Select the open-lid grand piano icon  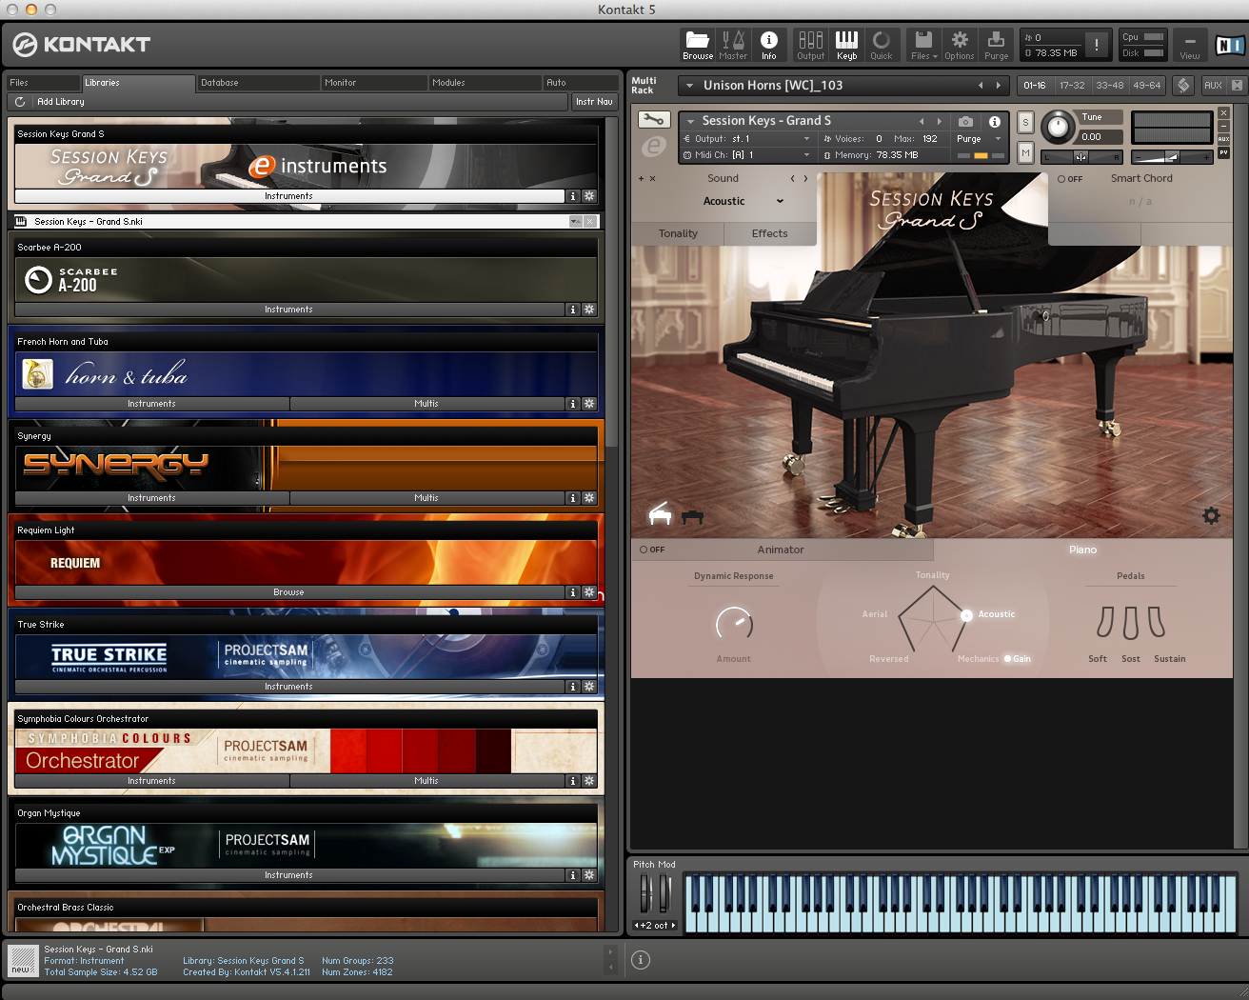660,514
